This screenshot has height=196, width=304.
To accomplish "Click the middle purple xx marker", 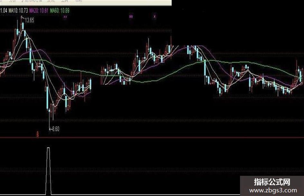I will (x=131, y=16).
